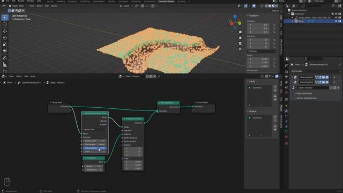Collapse the Collection tree in outliner
The image size is (343, 193).
tap(289, 14)
